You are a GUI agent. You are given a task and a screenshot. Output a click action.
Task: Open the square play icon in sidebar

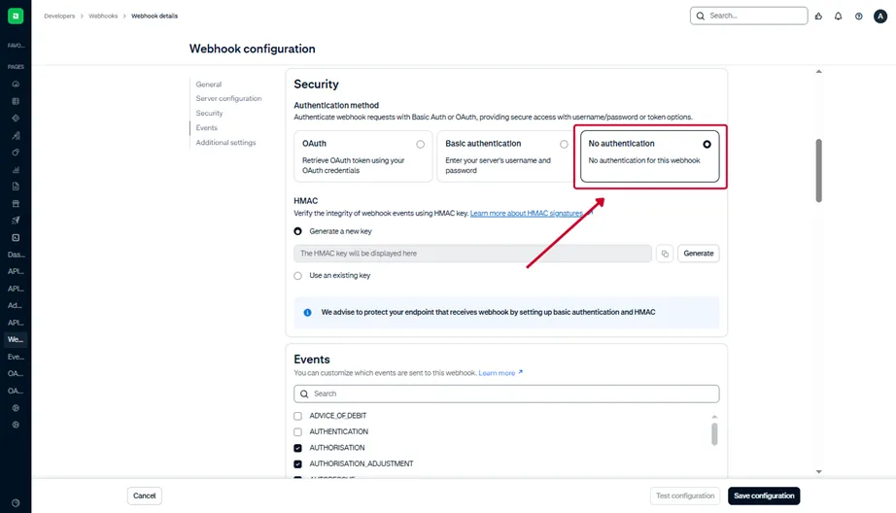coord(16,237)
